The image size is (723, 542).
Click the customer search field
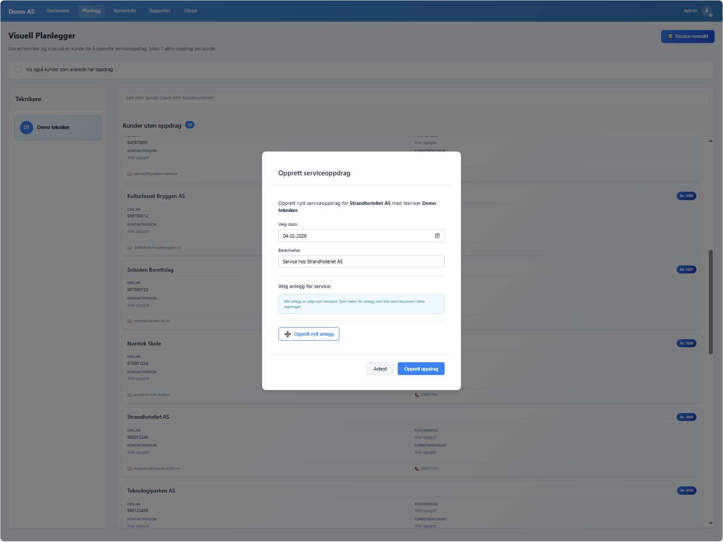415,98
